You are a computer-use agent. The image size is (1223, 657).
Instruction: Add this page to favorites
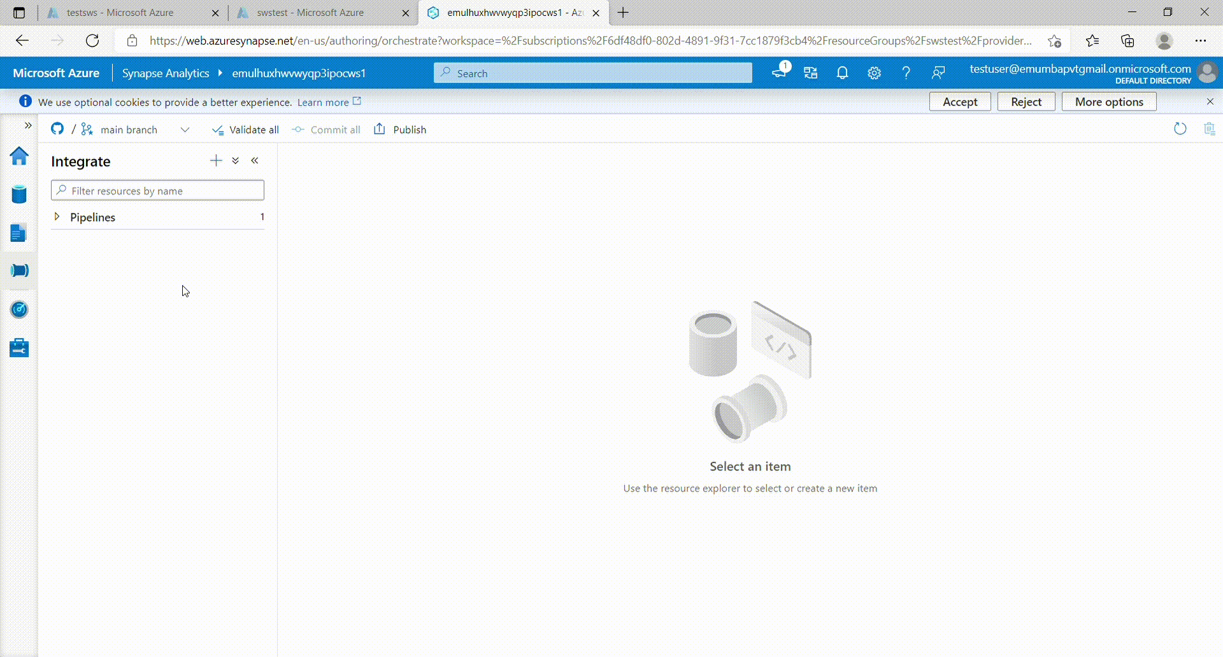1054,41
